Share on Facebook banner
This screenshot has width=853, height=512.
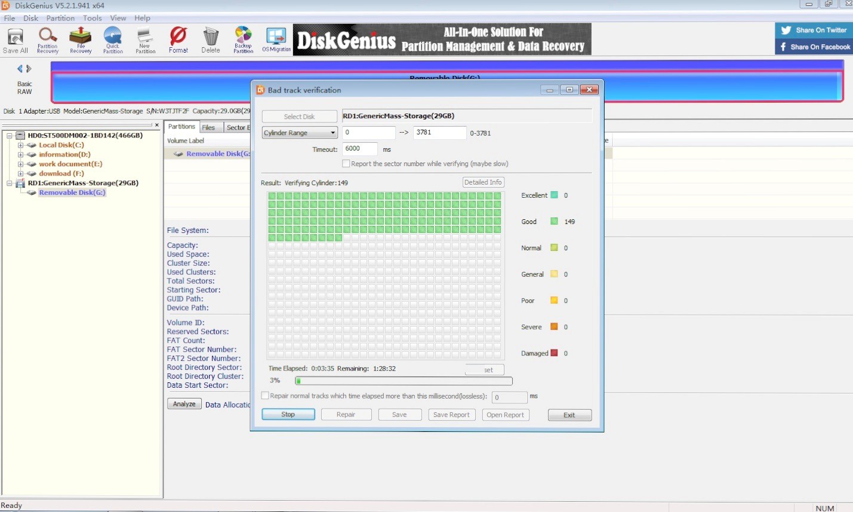(814, 47)
